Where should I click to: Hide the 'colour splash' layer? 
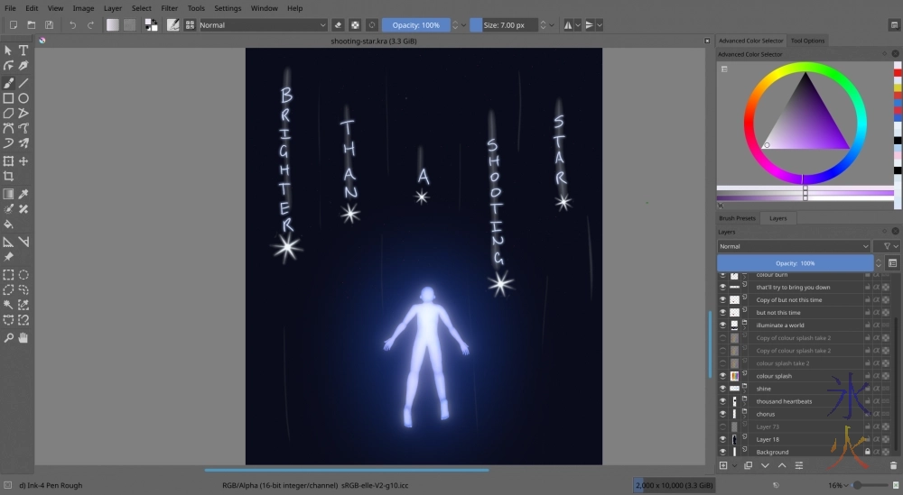click(x=722, y=376)
